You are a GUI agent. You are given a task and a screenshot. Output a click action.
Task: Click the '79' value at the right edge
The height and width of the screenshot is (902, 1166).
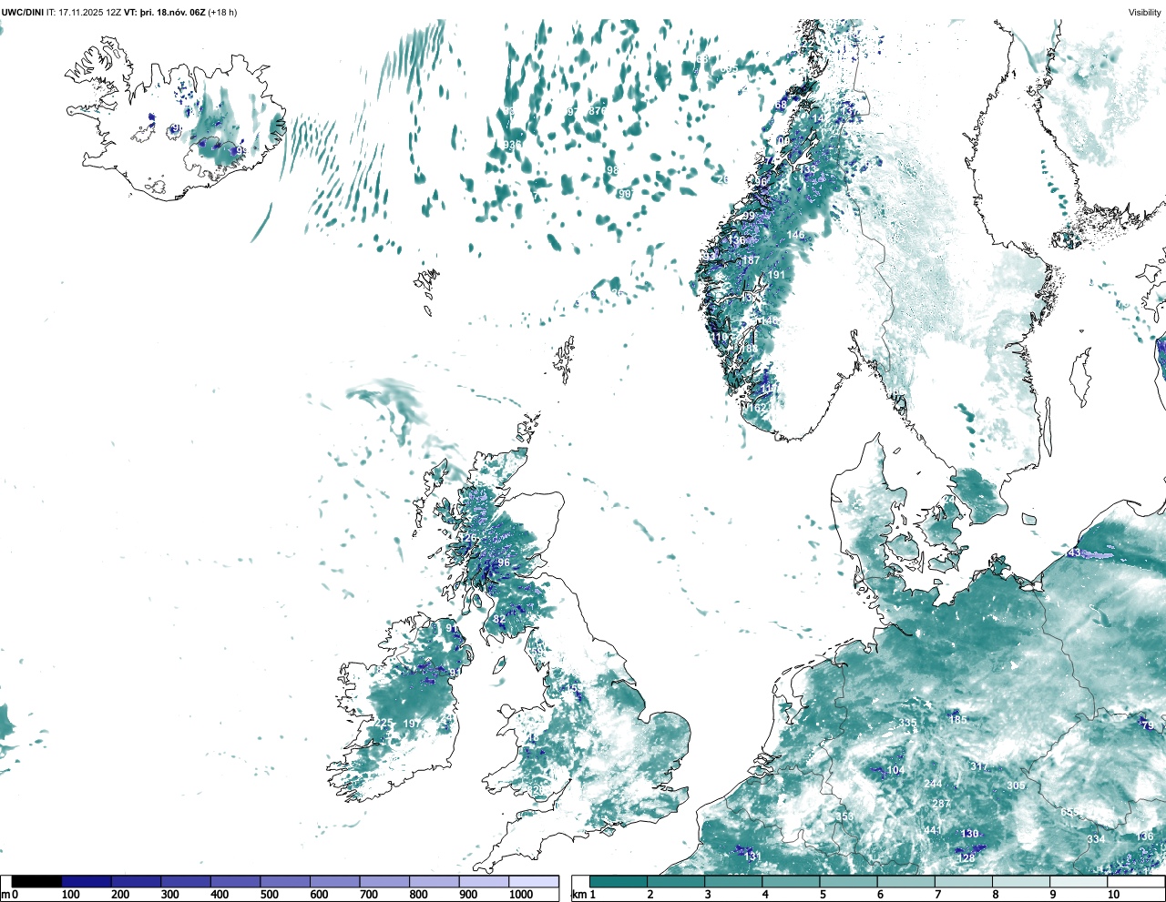[1148, 726]
